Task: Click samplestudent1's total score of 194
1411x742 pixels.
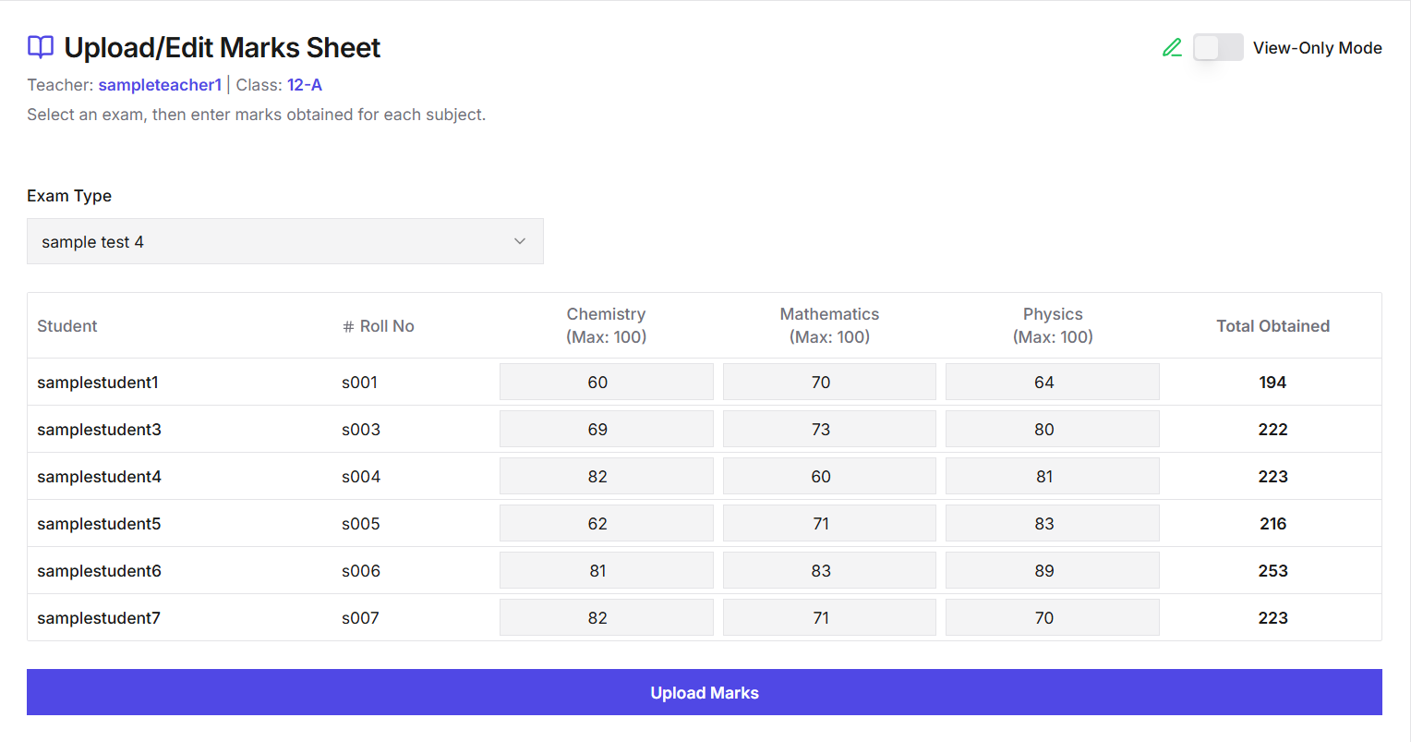Action: pyautogui.click(x=1272, y=382)
